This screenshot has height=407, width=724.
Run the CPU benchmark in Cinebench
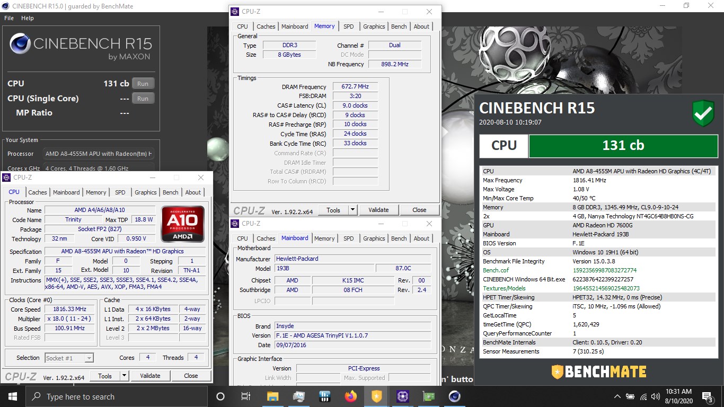pyautogui.click(x=143, y=84)
